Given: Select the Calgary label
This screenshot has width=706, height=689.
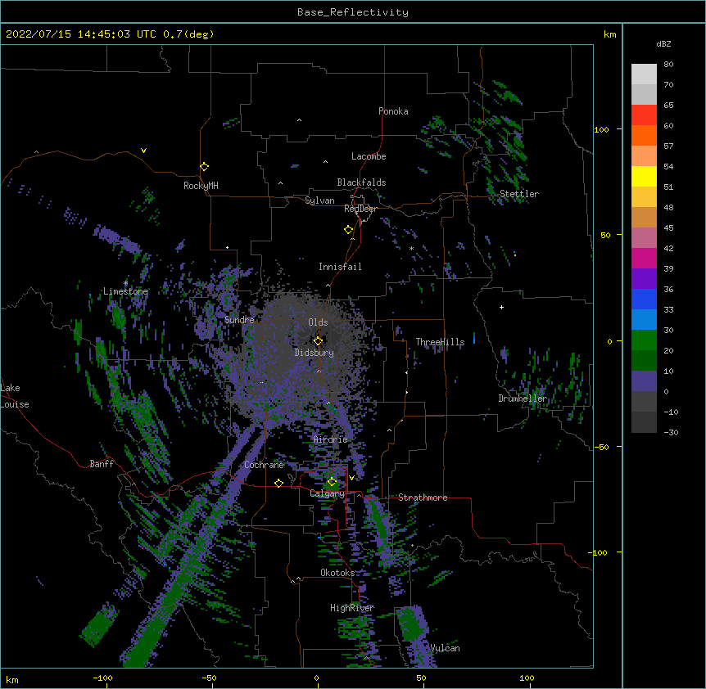Looking at the screenshot, I should click(328, 493).
